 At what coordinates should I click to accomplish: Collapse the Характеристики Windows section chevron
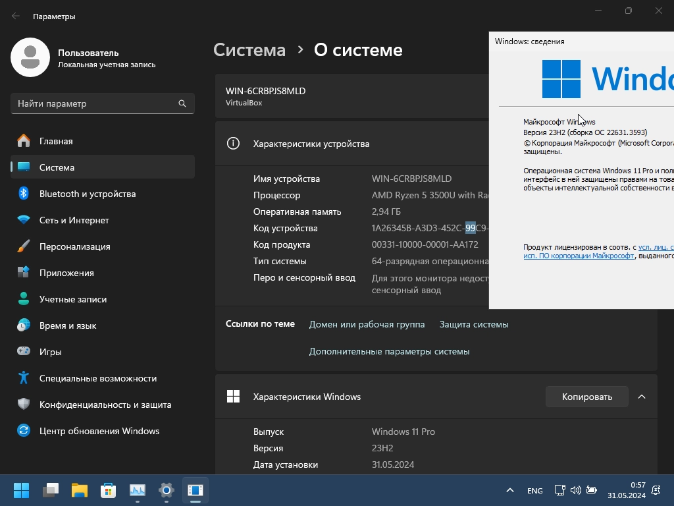(642, 397)
